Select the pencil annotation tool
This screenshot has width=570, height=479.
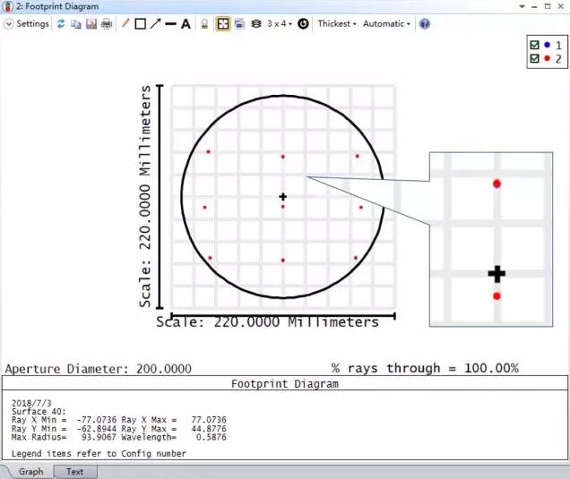(x=125, y=24)
